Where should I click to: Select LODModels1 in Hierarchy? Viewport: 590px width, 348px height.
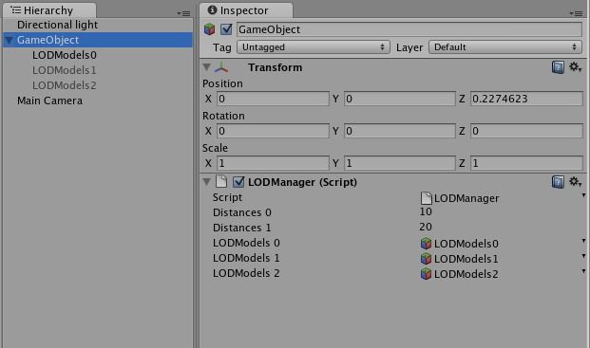[x=65, y=70]
